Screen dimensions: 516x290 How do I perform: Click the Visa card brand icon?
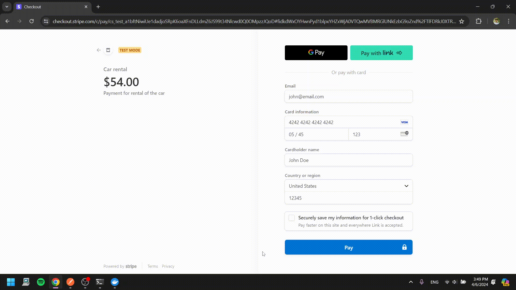click(404, 122)
